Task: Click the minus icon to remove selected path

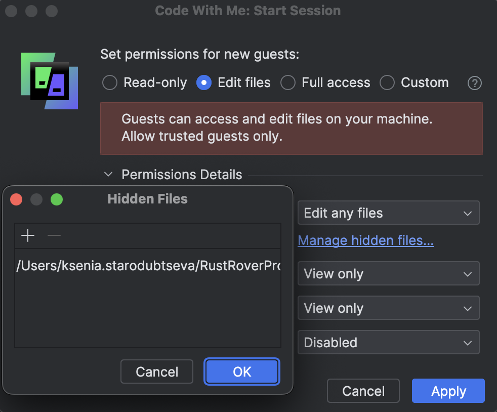Action: 54,235
